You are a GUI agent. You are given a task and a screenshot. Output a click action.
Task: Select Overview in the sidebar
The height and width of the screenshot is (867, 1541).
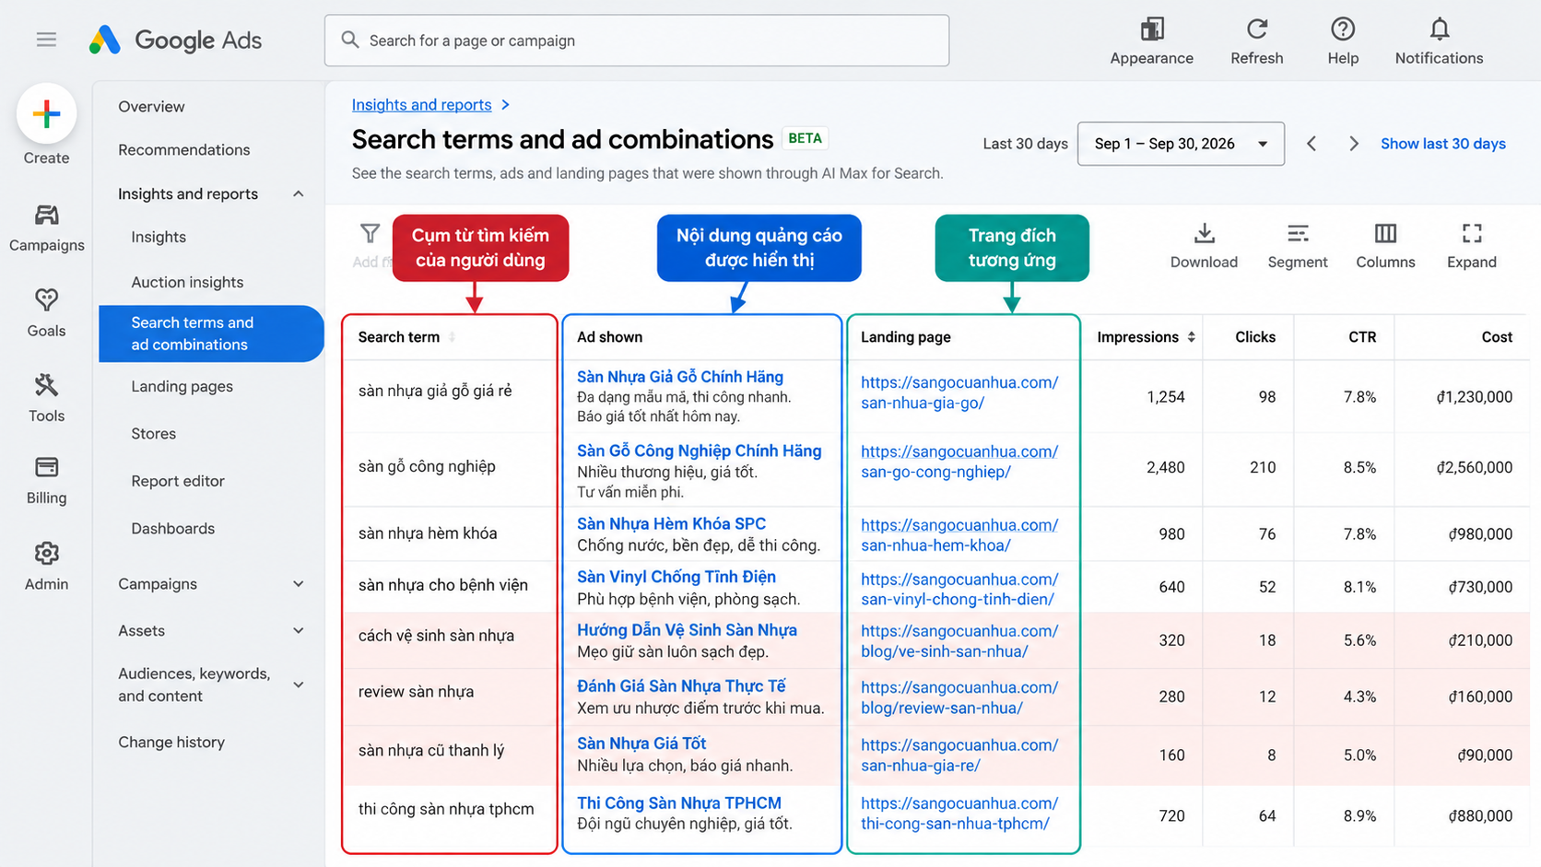point(151,106)
